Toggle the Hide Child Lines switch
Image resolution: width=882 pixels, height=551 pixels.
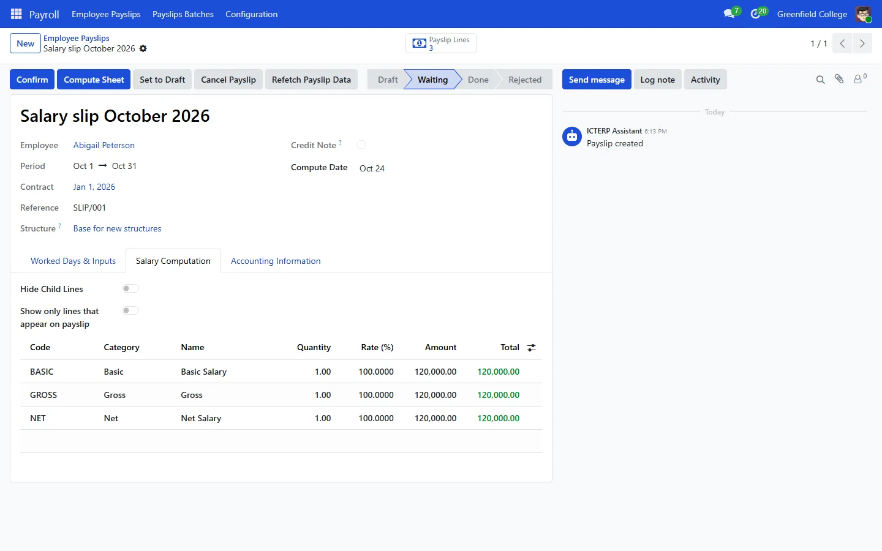point(130,288)
